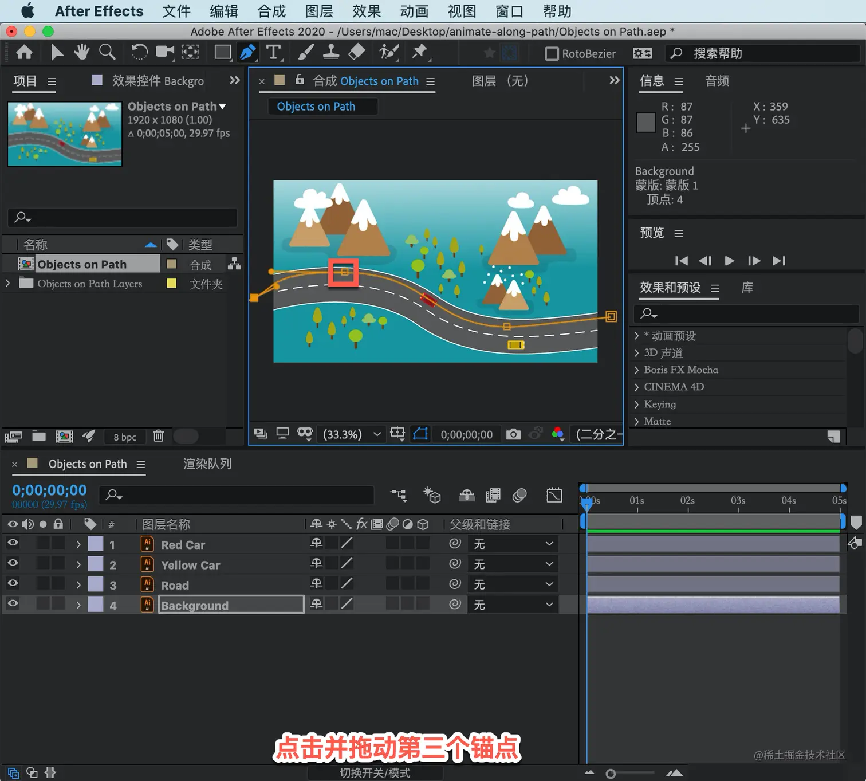Expand the Background layer properties
Viewport: 866px width, 781px height.
[78, 605]
